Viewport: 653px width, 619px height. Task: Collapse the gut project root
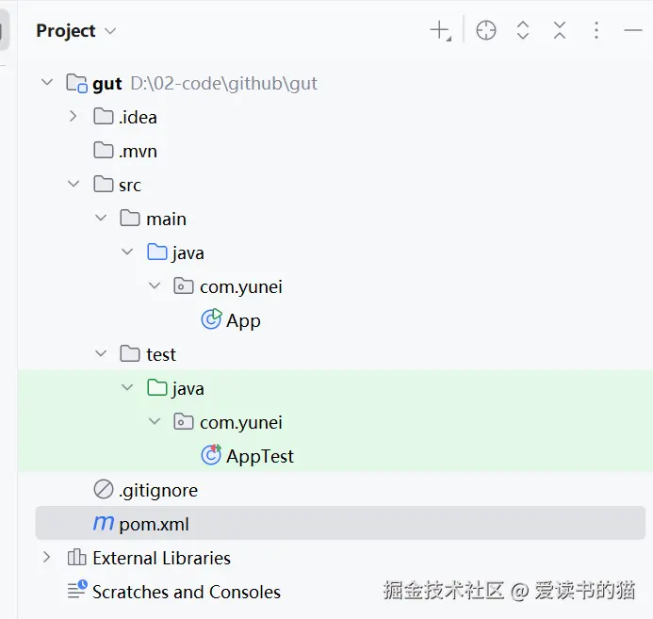tap(46, 83)
